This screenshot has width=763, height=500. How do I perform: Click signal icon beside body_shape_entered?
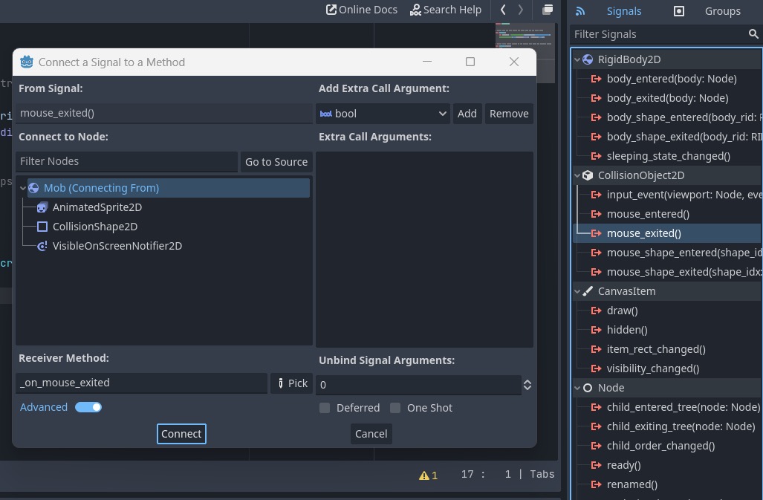[x=596, y=117]
